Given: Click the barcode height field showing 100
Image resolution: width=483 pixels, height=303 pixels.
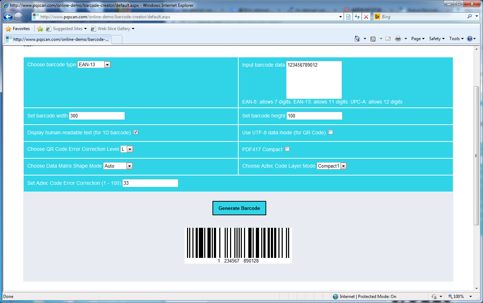Looking at the screenshot, I should click(314, 116).
